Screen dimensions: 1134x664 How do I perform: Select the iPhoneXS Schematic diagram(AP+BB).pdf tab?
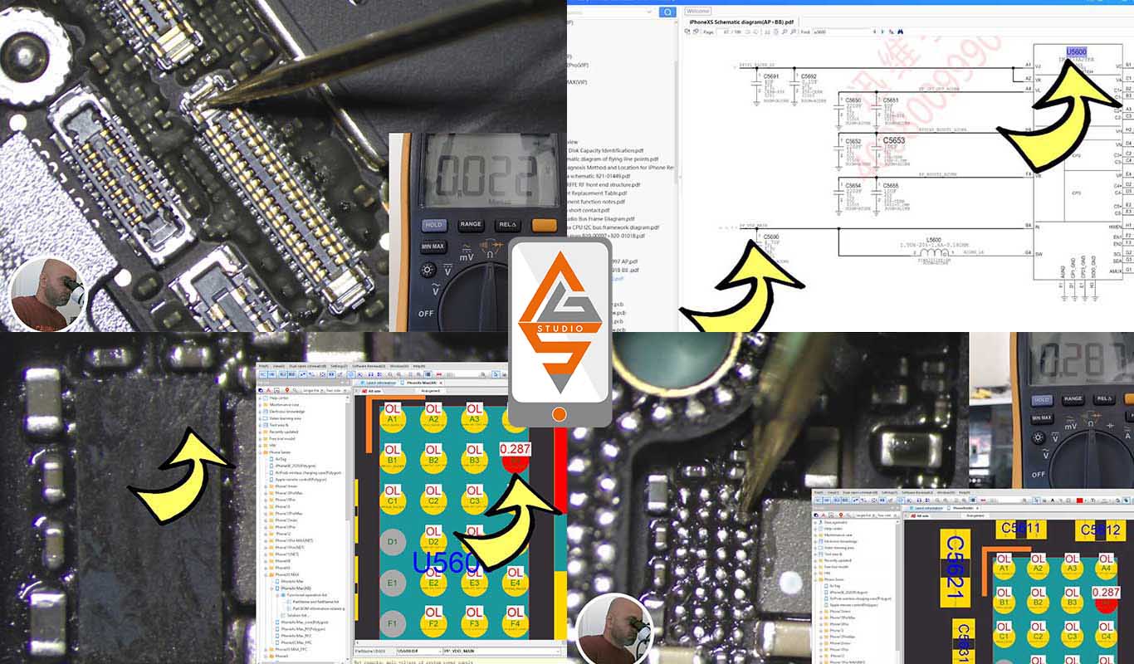(741, 22)
